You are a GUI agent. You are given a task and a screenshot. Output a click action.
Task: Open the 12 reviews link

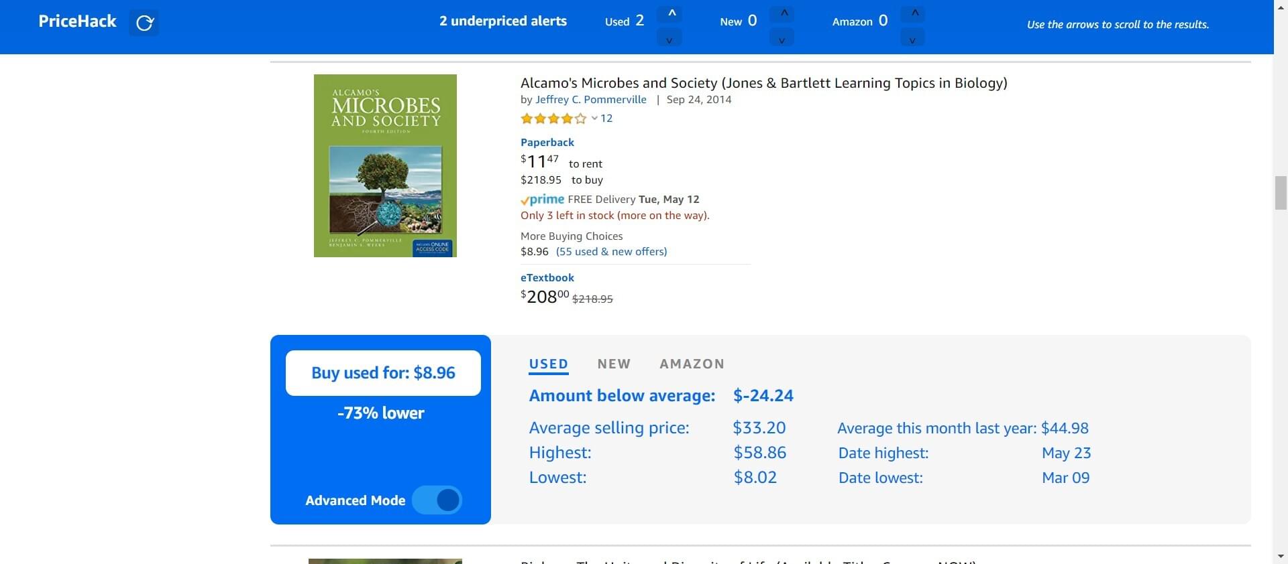[x=606, y=119]
